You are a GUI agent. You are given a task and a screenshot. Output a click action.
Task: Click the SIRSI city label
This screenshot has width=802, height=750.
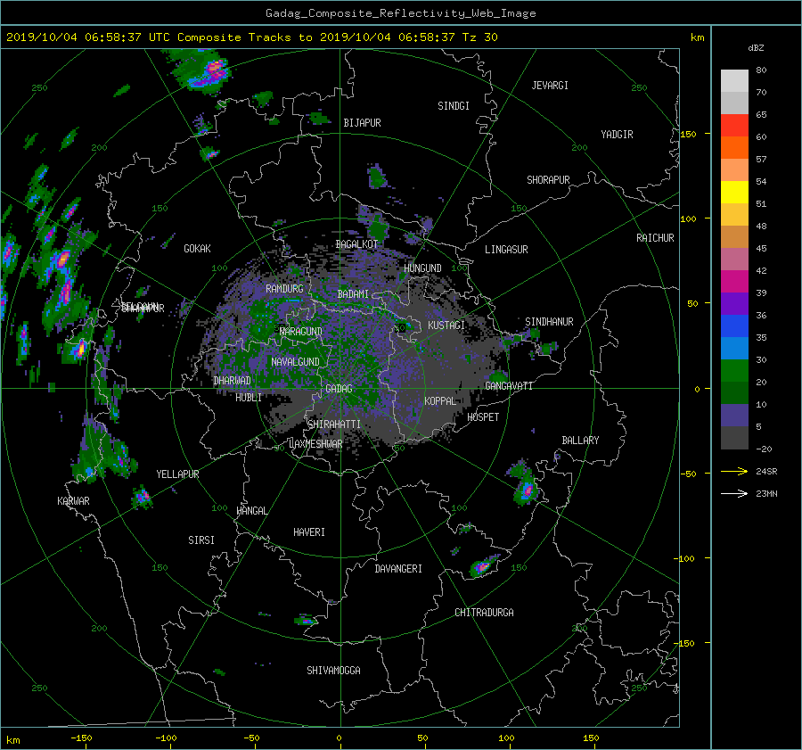[x=201, y=540]
